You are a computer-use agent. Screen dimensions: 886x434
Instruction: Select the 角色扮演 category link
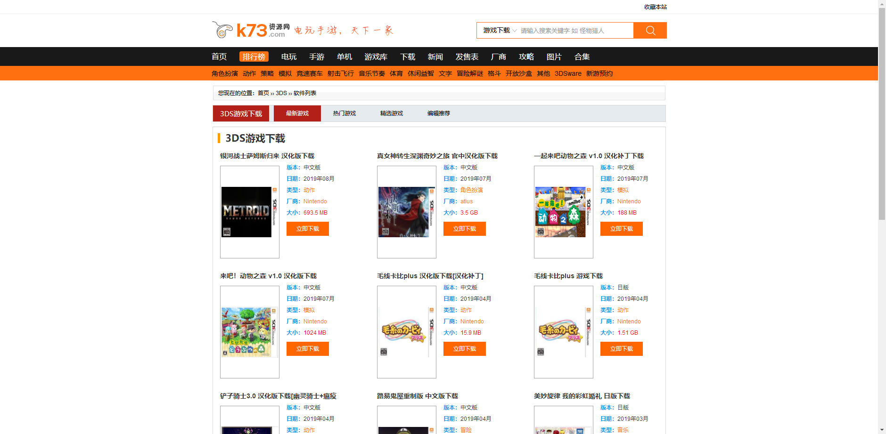225,73
